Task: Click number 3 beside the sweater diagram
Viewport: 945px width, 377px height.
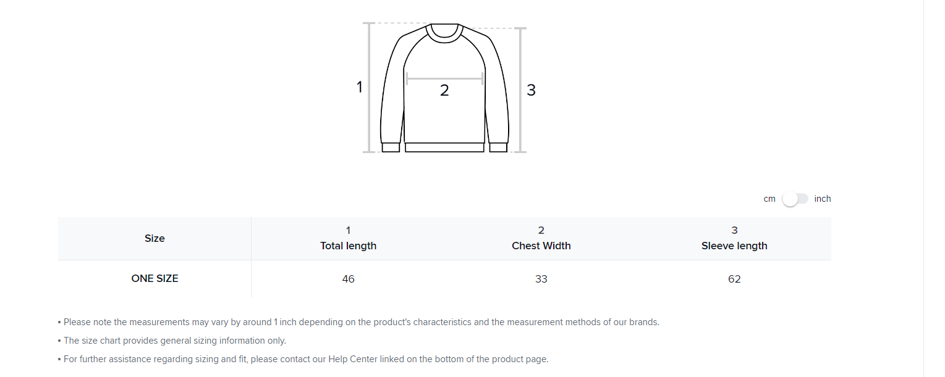Action: tap(531, 90)
